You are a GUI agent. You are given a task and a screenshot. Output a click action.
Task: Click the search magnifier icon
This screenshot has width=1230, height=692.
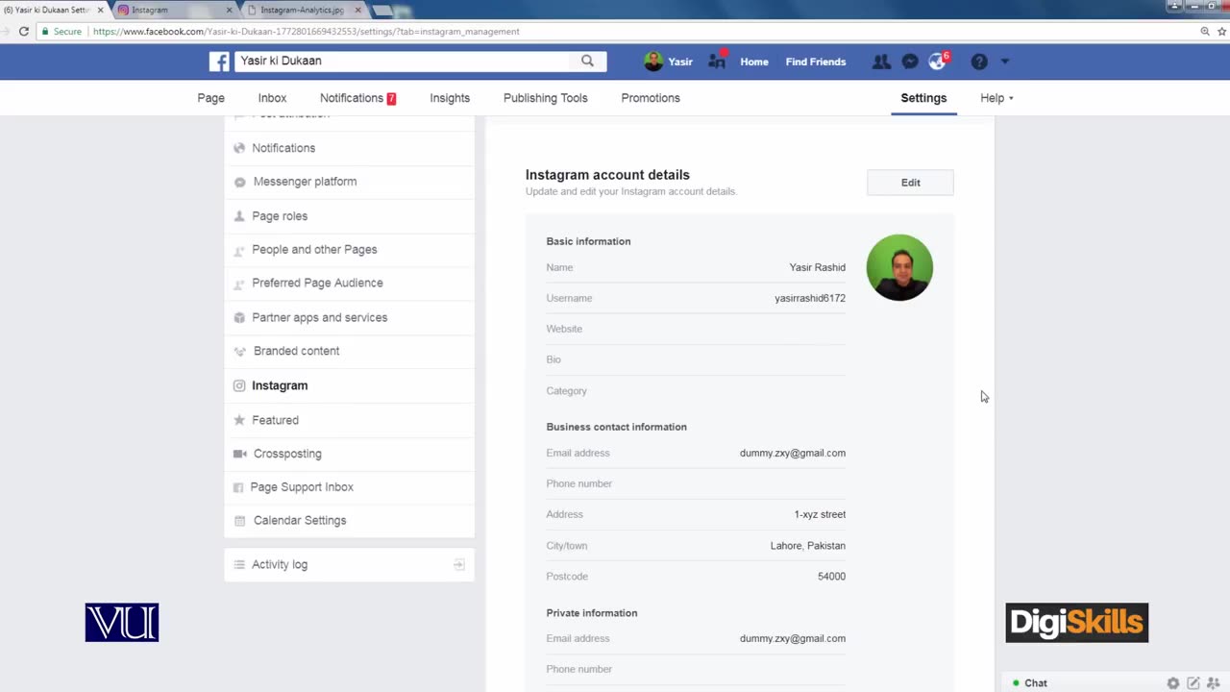587,61
